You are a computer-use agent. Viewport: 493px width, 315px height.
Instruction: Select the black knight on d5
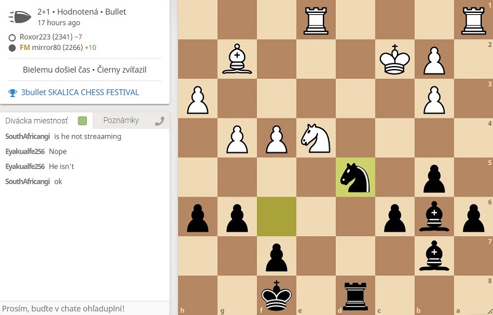355,178
